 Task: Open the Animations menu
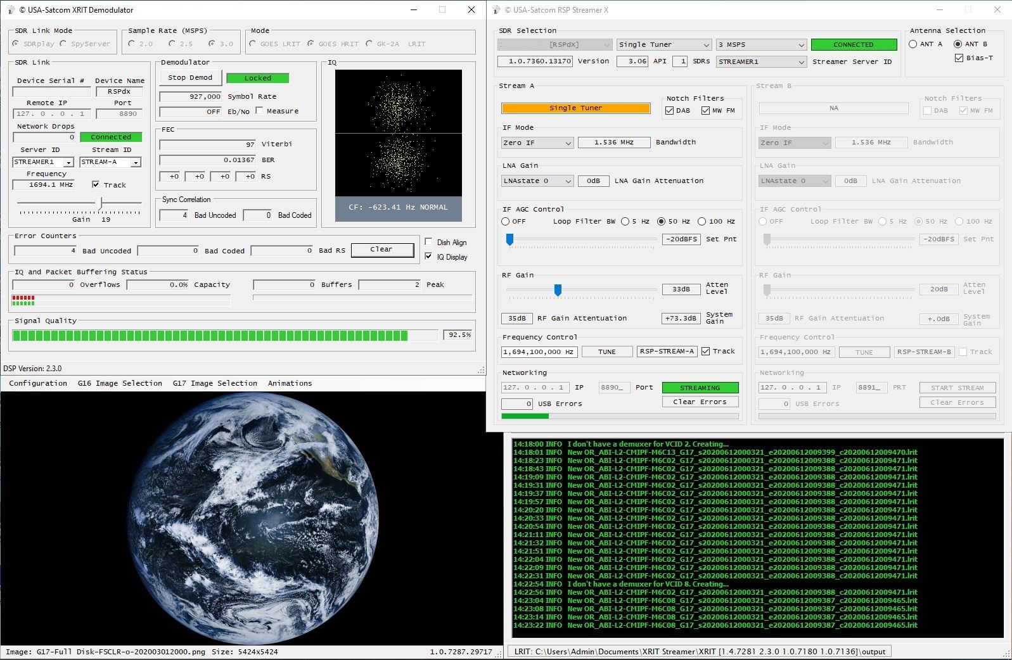tap(290, 383)
